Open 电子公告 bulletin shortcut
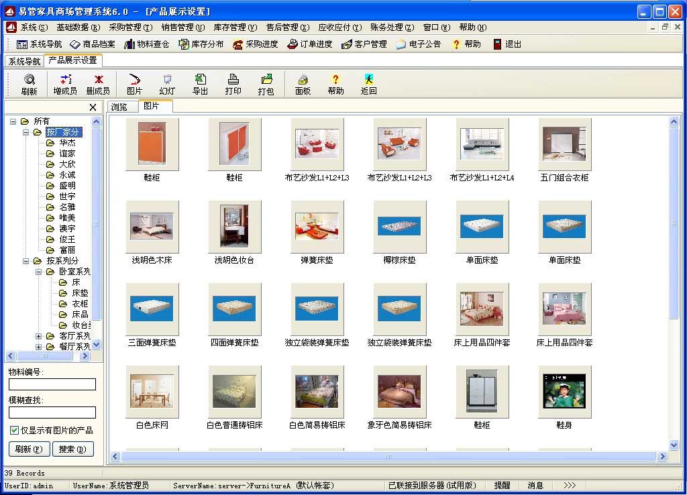Screen dimensions: 687x495 pyautogui.click(x=418, y=44)
